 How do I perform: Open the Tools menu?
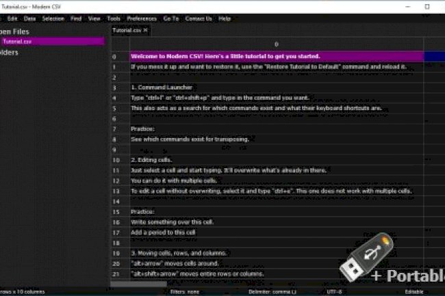pyautogui.click(x=114, y=18)
